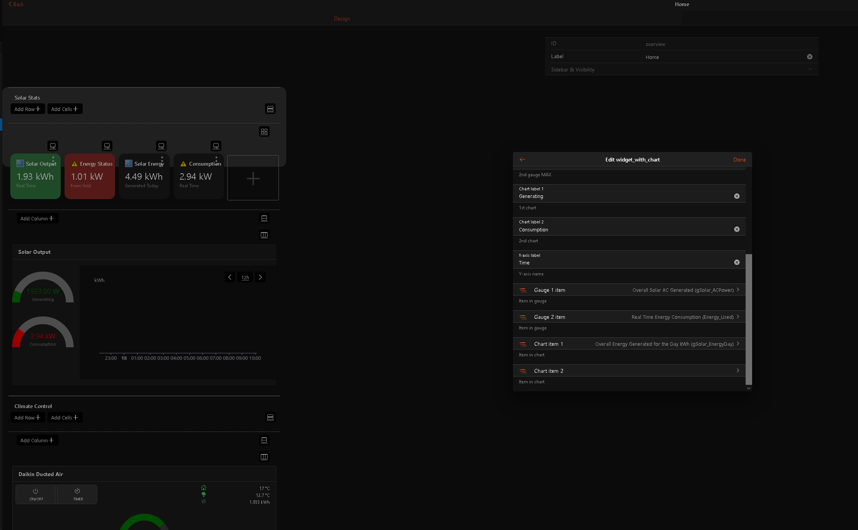
Task: Click the widget editor's vertical scrollbar
Action: click(749, 319)
